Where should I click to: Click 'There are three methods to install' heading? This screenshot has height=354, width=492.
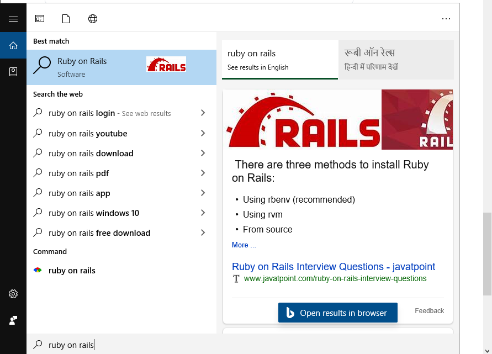330,171
